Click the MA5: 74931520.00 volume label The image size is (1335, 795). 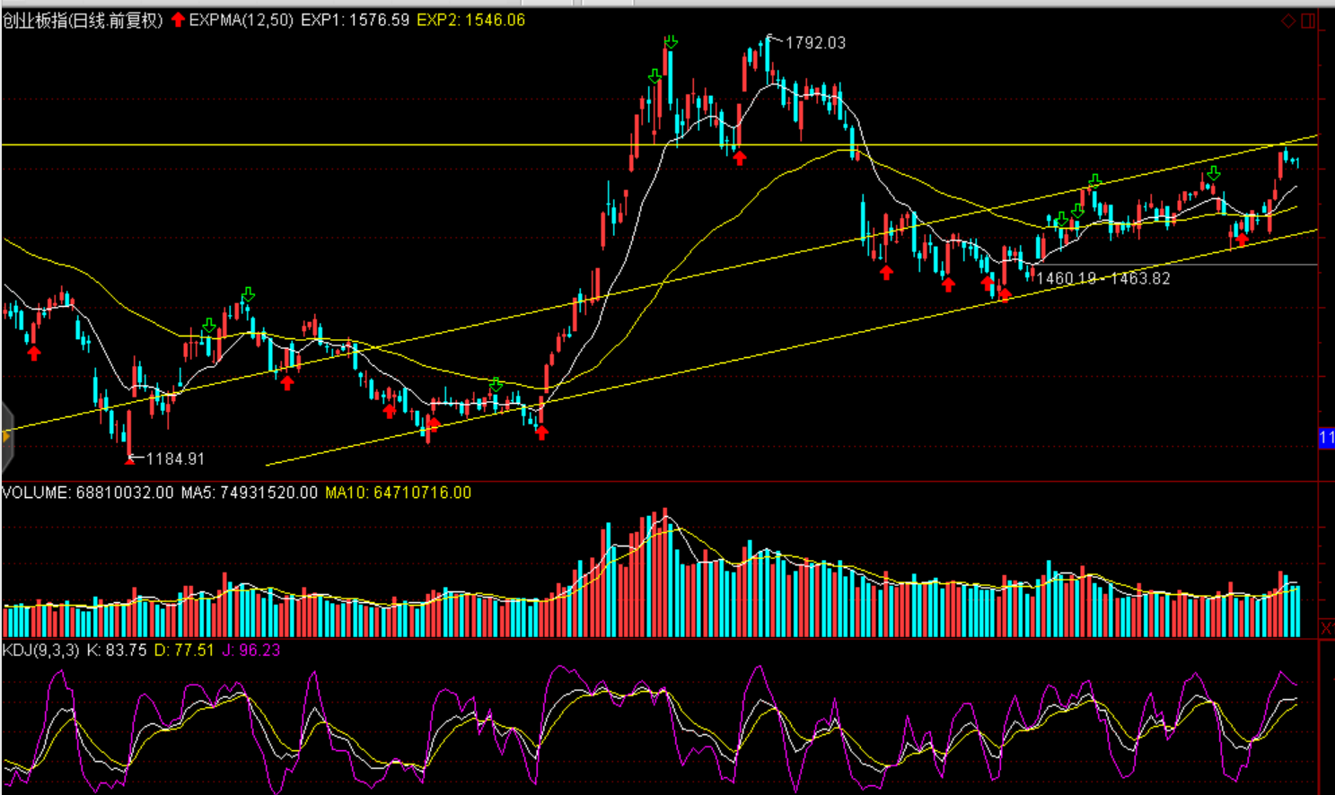click(249, 493)
